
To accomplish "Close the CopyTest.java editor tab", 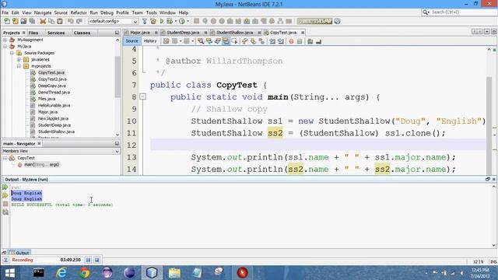I will pyautogui.click(x=303, y=33).
